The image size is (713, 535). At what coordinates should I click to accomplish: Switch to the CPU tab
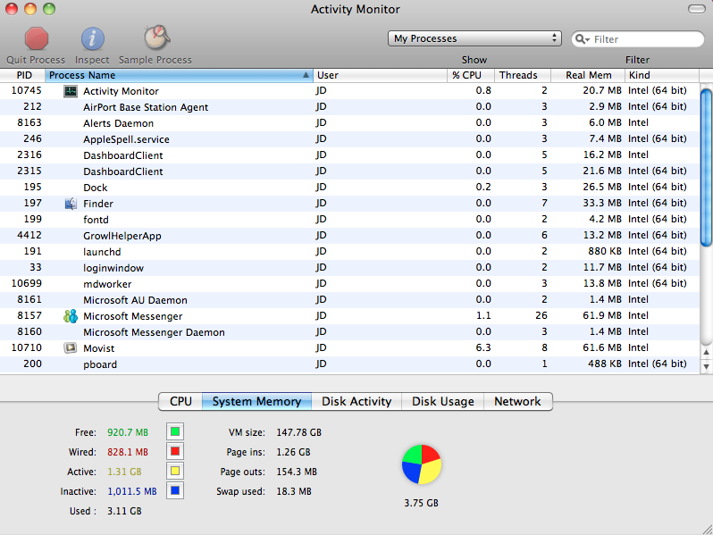point(180,401)
